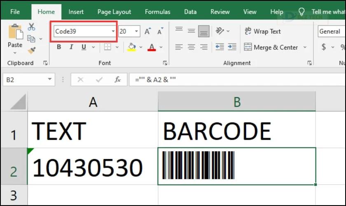Switch to the Formulas tab
This screenshot has height=206, width=346.
pyautogui.click(x=157, y=12)
